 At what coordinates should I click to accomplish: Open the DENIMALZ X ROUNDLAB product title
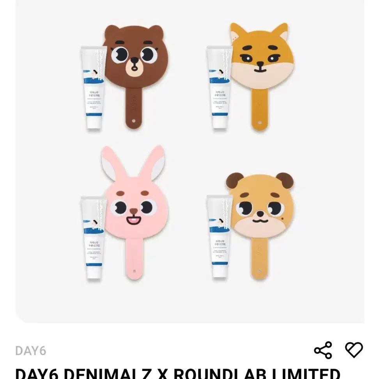[x=178, y=373]
